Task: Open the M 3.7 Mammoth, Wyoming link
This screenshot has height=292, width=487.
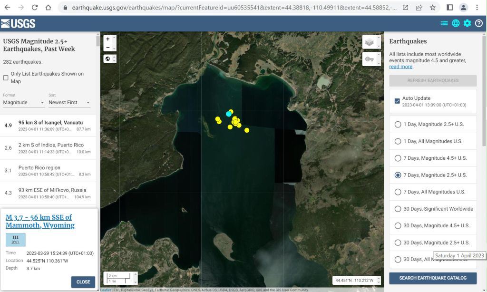Action: (x=40, y=221)
